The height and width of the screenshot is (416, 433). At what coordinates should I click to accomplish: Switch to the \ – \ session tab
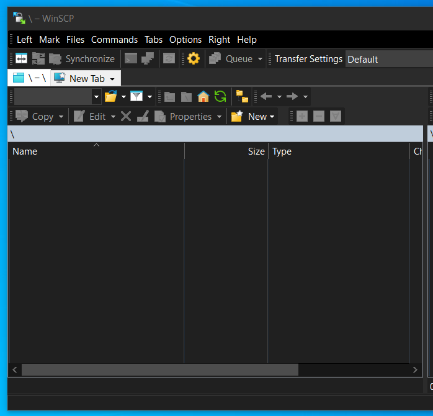click(29, 78)
